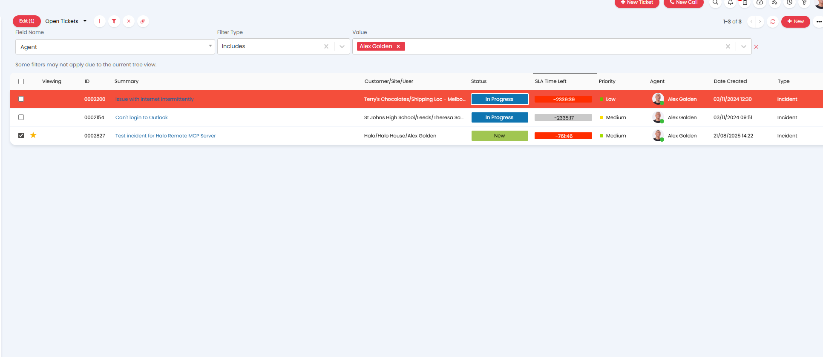Expand the Open Tickets view dropdown
This screenshot has width=823, height=357.
tap(85, 21)
